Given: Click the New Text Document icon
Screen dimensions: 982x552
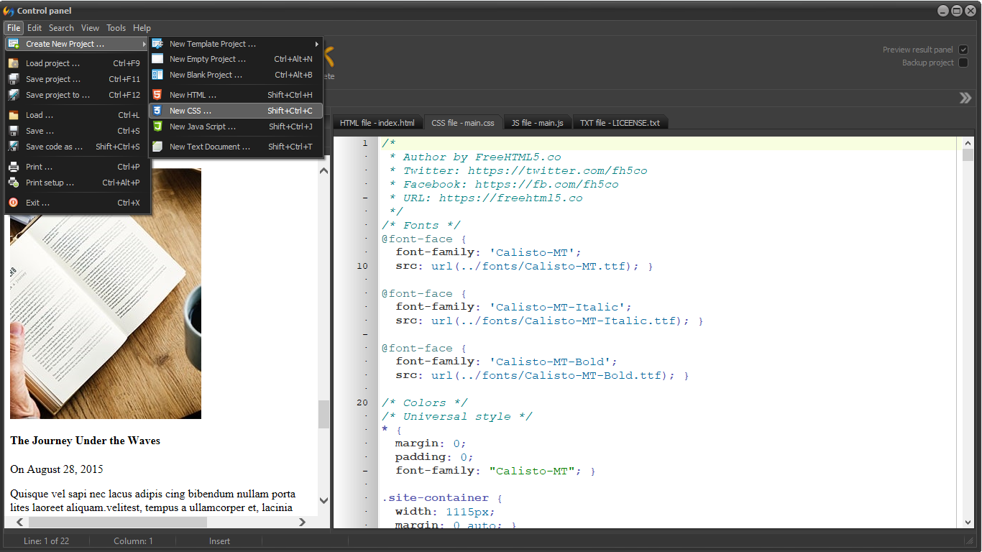Looking at the screenshot, I should pyautogui.click(x=157, y=147).
